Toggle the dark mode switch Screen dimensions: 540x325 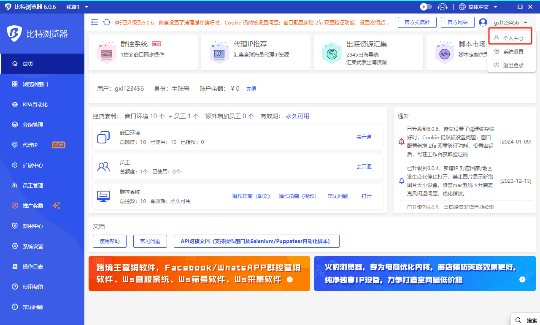426,7
